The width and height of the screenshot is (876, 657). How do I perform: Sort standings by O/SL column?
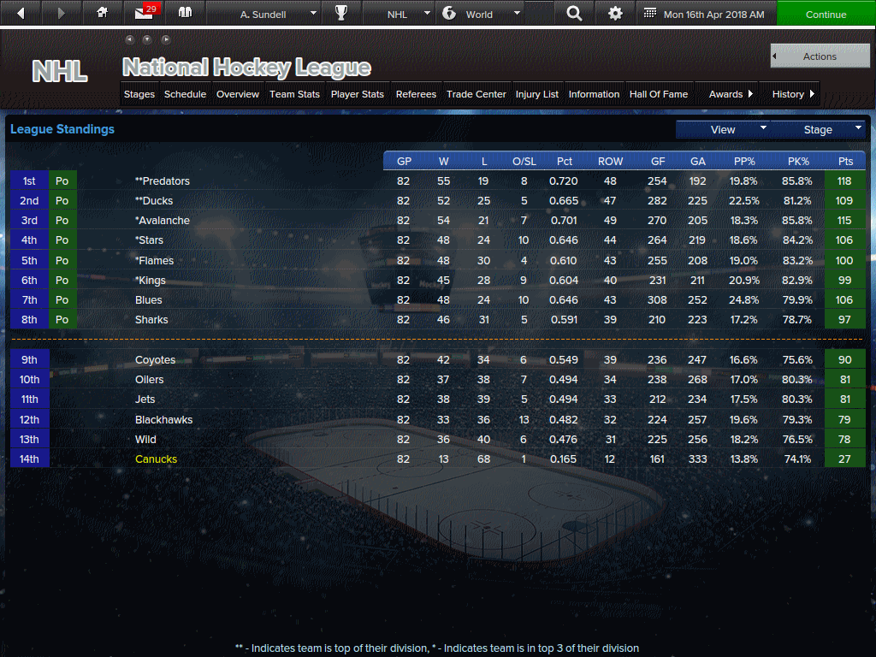(524, 162)
